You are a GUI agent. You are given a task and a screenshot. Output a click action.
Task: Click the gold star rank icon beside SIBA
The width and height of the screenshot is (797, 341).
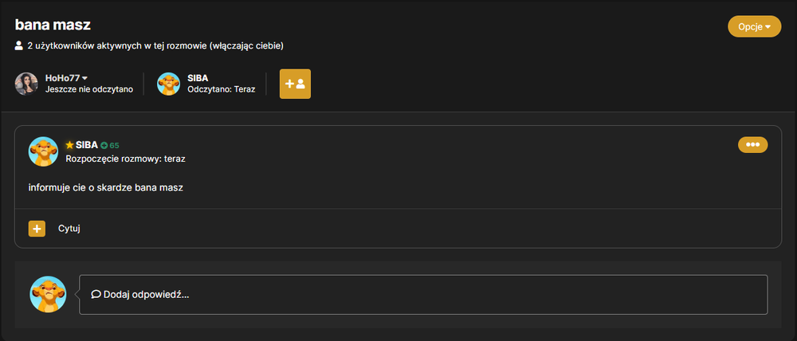coord(69,145)
